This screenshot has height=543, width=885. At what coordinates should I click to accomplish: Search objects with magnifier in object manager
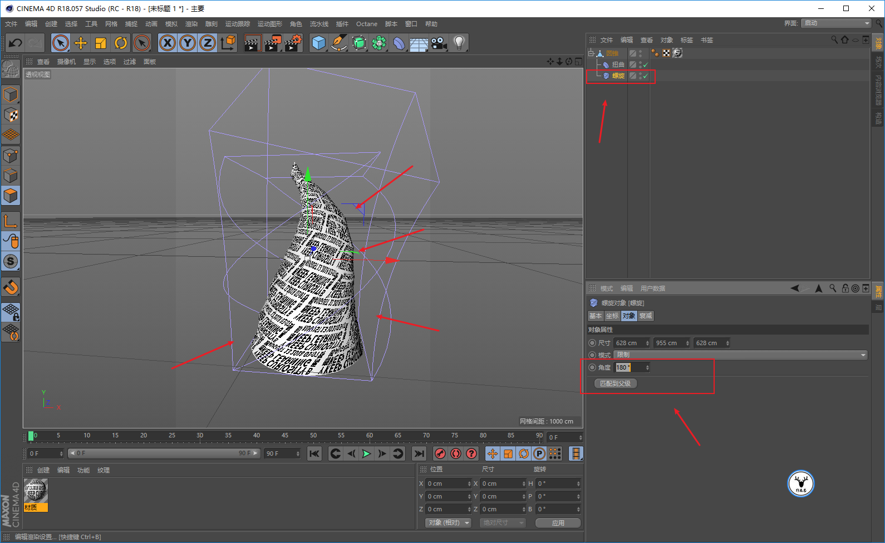pos(834,39)
